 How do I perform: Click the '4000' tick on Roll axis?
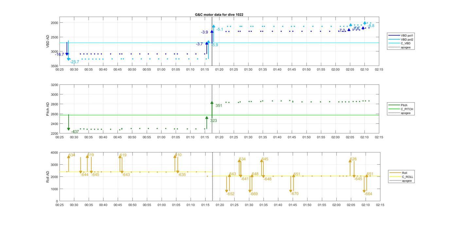point(54,152)
